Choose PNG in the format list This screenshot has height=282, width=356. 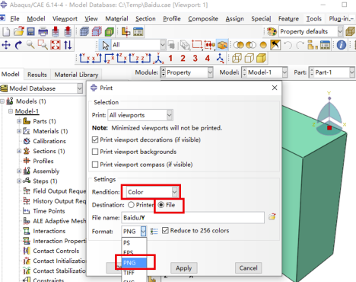pyautogui.click(x=135, y=263)
